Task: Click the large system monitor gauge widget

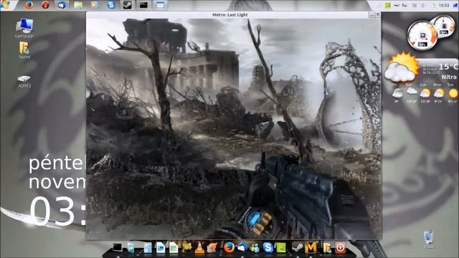Action: 422,35
